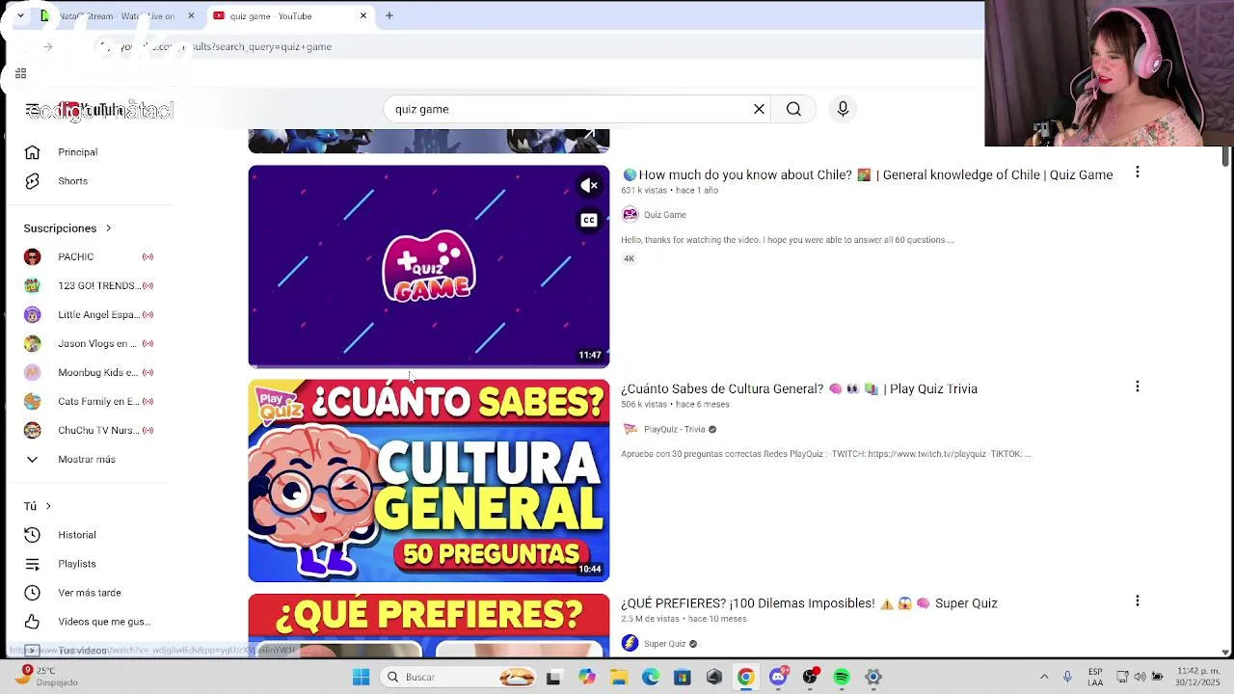Start voice search with the microphone icon
This screenshot has height=694, width=1234.
[843, 109]
